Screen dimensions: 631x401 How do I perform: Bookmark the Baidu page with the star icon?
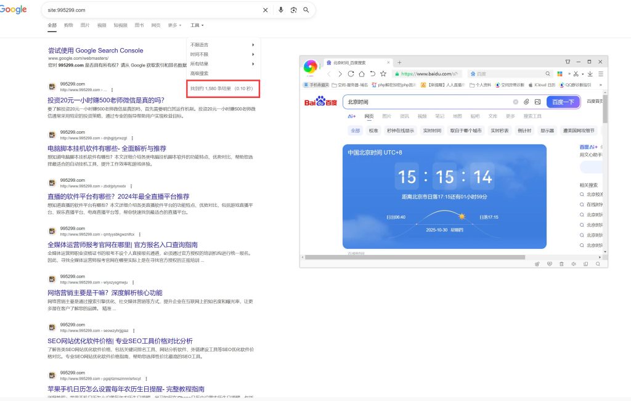(383, 74)
